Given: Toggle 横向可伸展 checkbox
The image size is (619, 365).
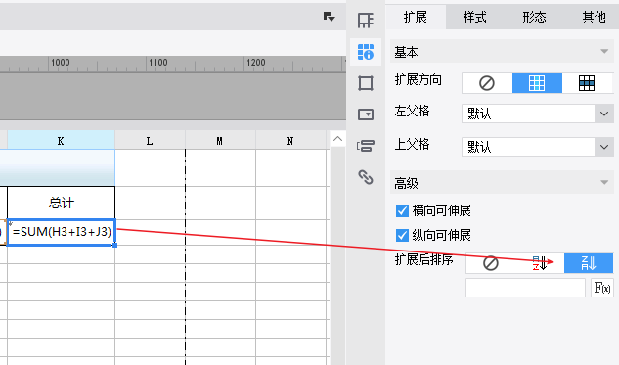Looking at the screenshot, I should (402, 211).
